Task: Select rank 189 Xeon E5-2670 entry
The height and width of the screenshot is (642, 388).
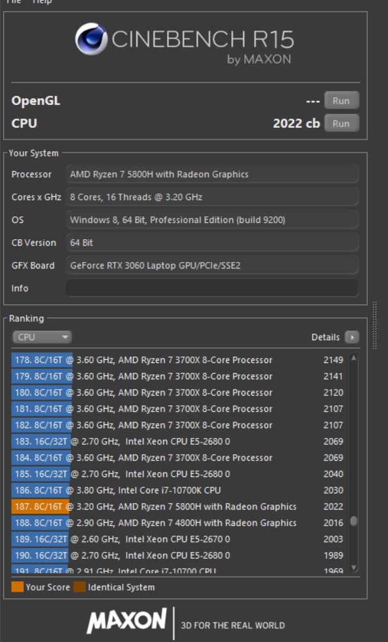Action: click(177, 539)
